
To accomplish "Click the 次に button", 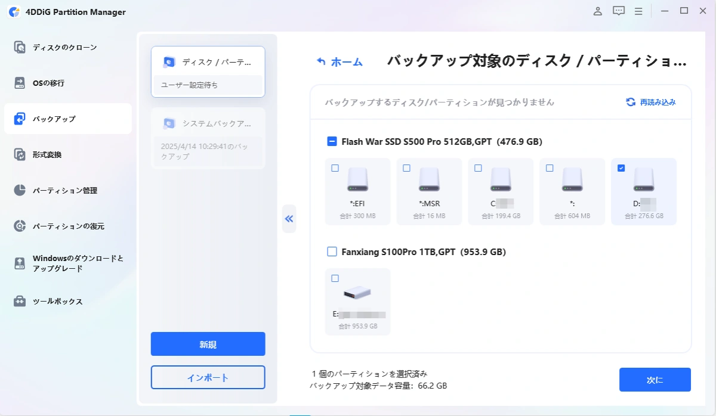I will point(655,380).
